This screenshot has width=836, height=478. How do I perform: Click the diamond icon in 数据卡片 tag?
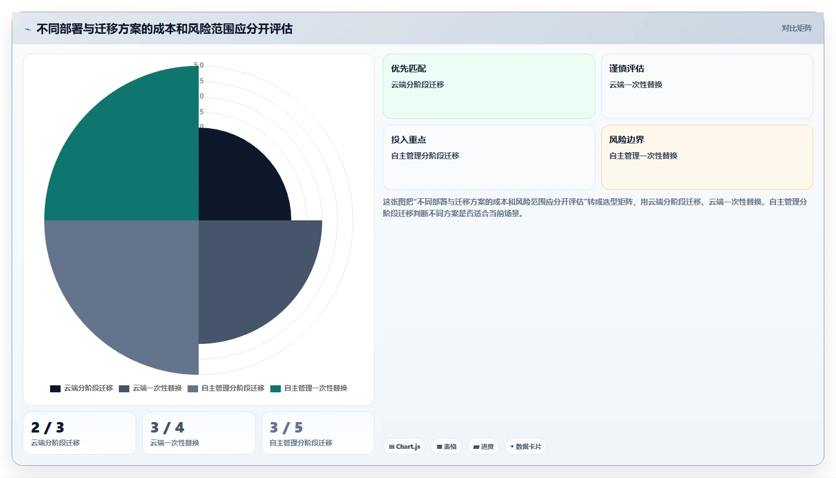pos(512,447)
